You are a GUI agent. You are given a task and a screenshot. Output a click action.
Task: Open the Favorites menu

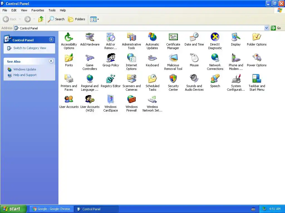tap(38, 10)
